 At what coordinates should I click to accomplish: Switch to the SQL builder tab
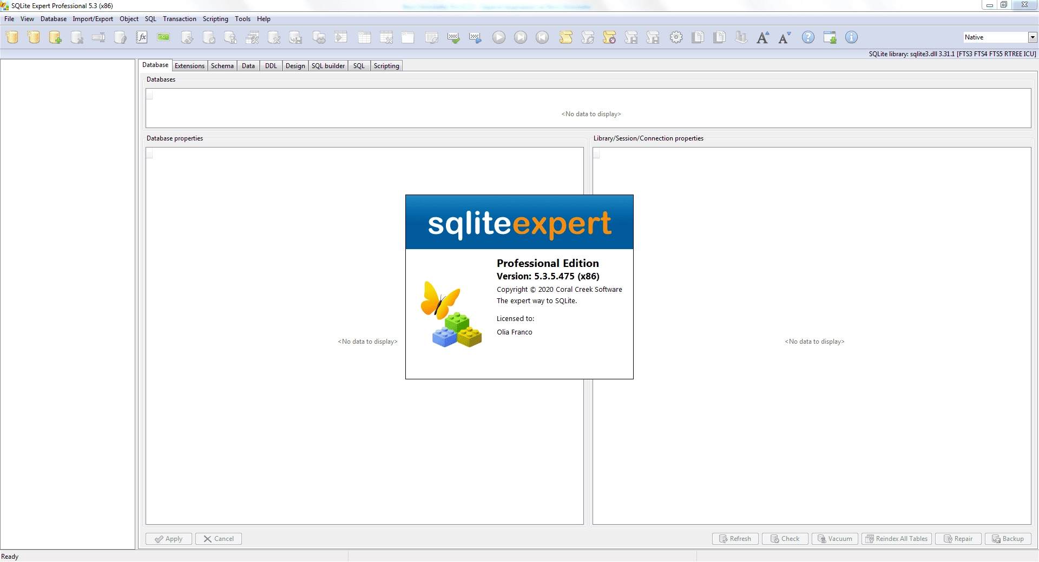coord(328,66)
